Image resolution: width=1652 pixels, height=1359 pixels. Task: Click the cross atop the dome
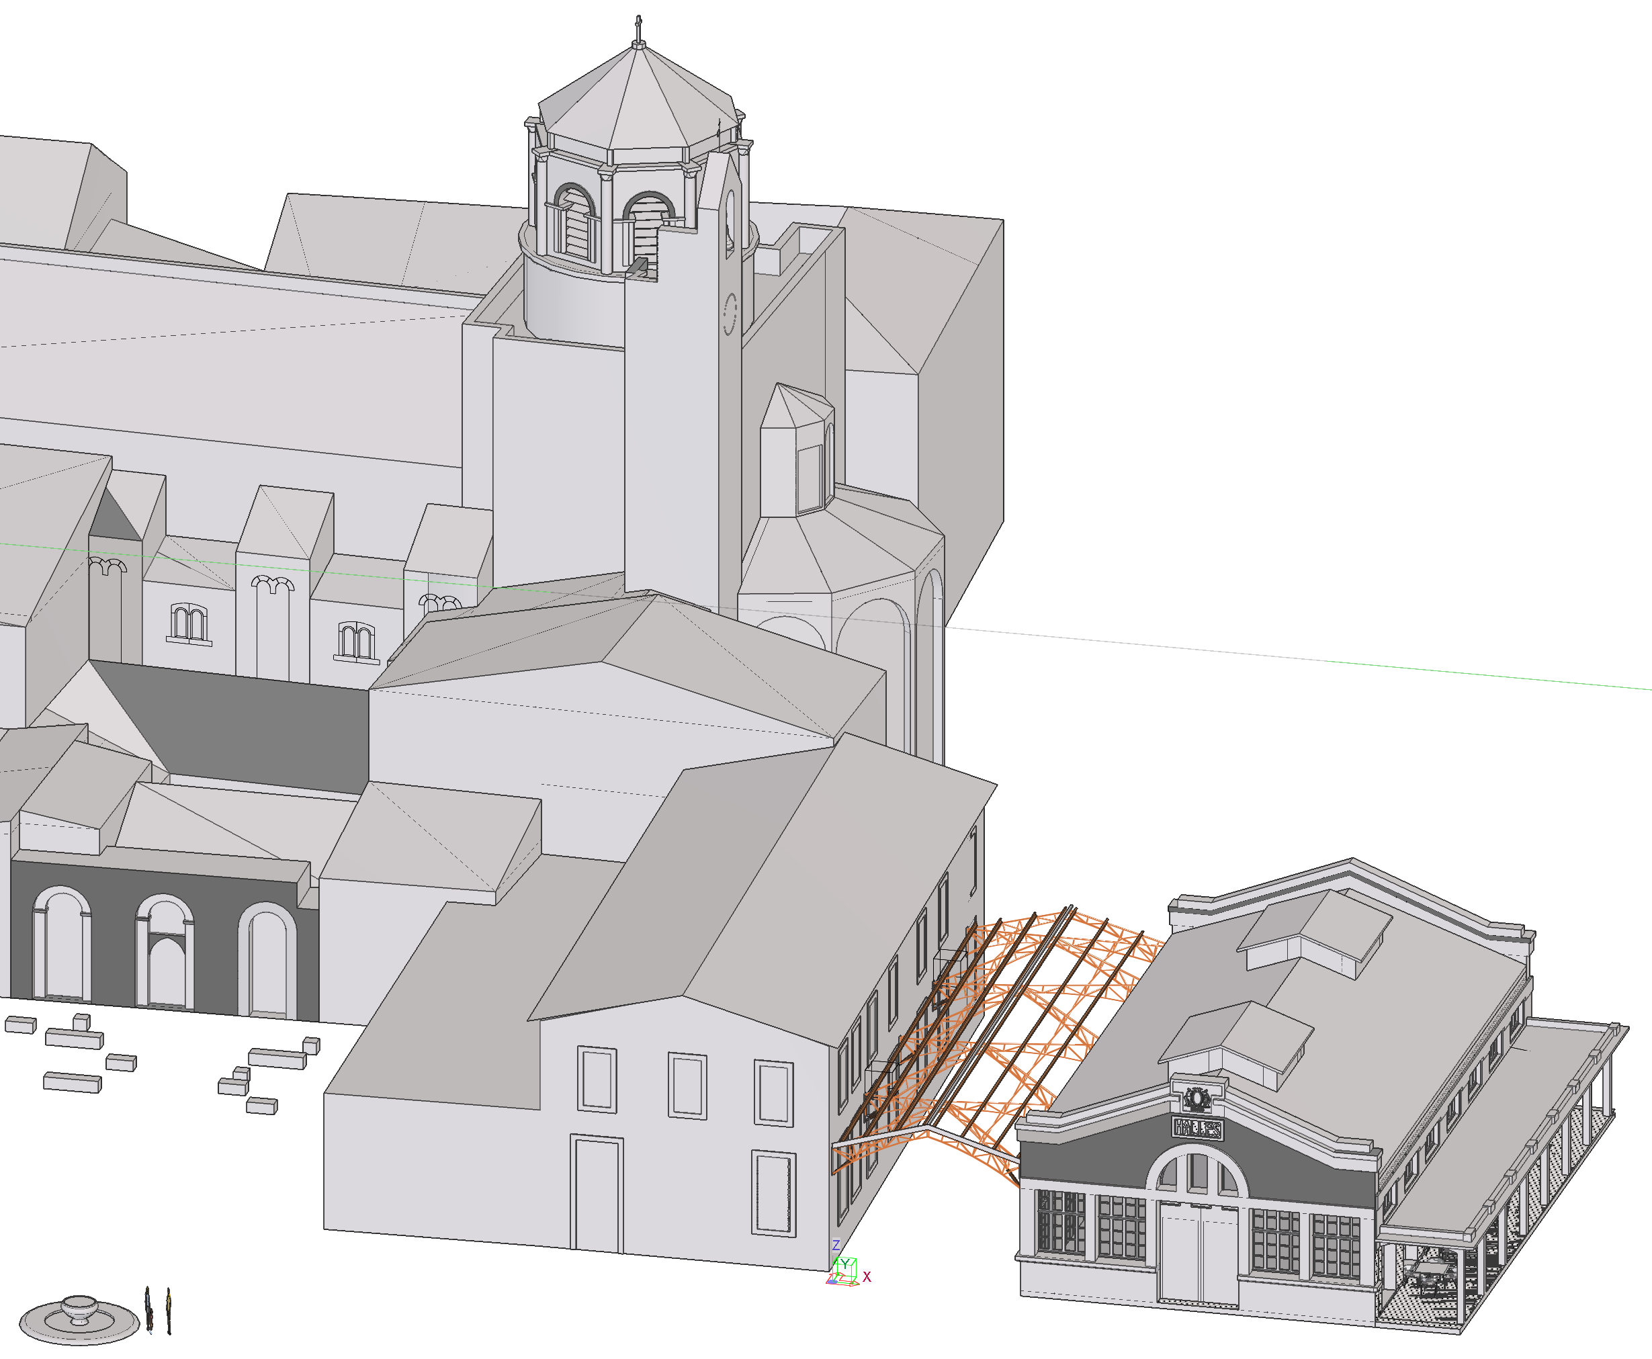tap(639, 29)
